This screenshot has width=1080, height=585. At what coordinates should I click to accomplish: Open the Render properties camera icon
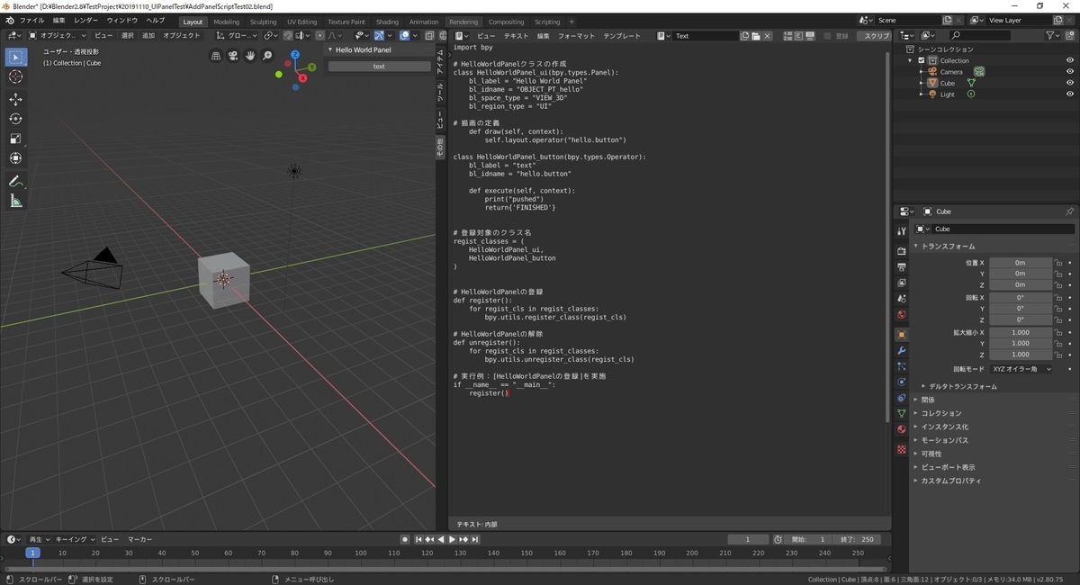[901, 250]
